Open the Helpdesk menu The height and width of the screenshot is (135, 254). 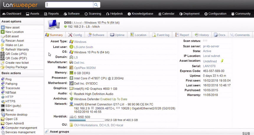(x=114, y=14)
